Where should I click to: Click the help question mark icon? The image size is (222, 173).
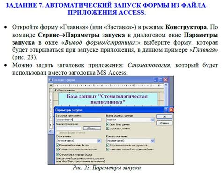(166, 110)
